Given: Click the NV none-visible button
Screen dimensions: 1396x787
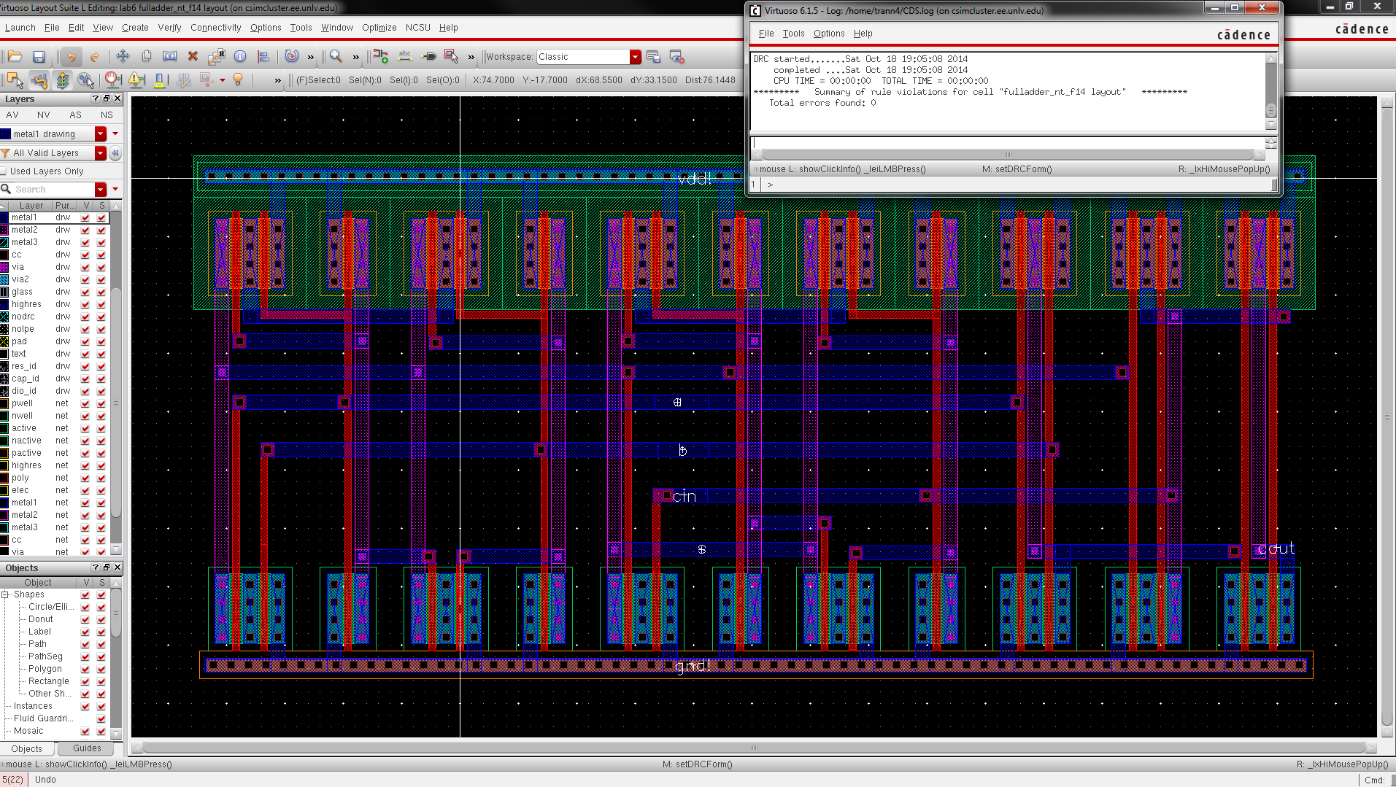Looking at the screenshot, I should pos(44,115).
